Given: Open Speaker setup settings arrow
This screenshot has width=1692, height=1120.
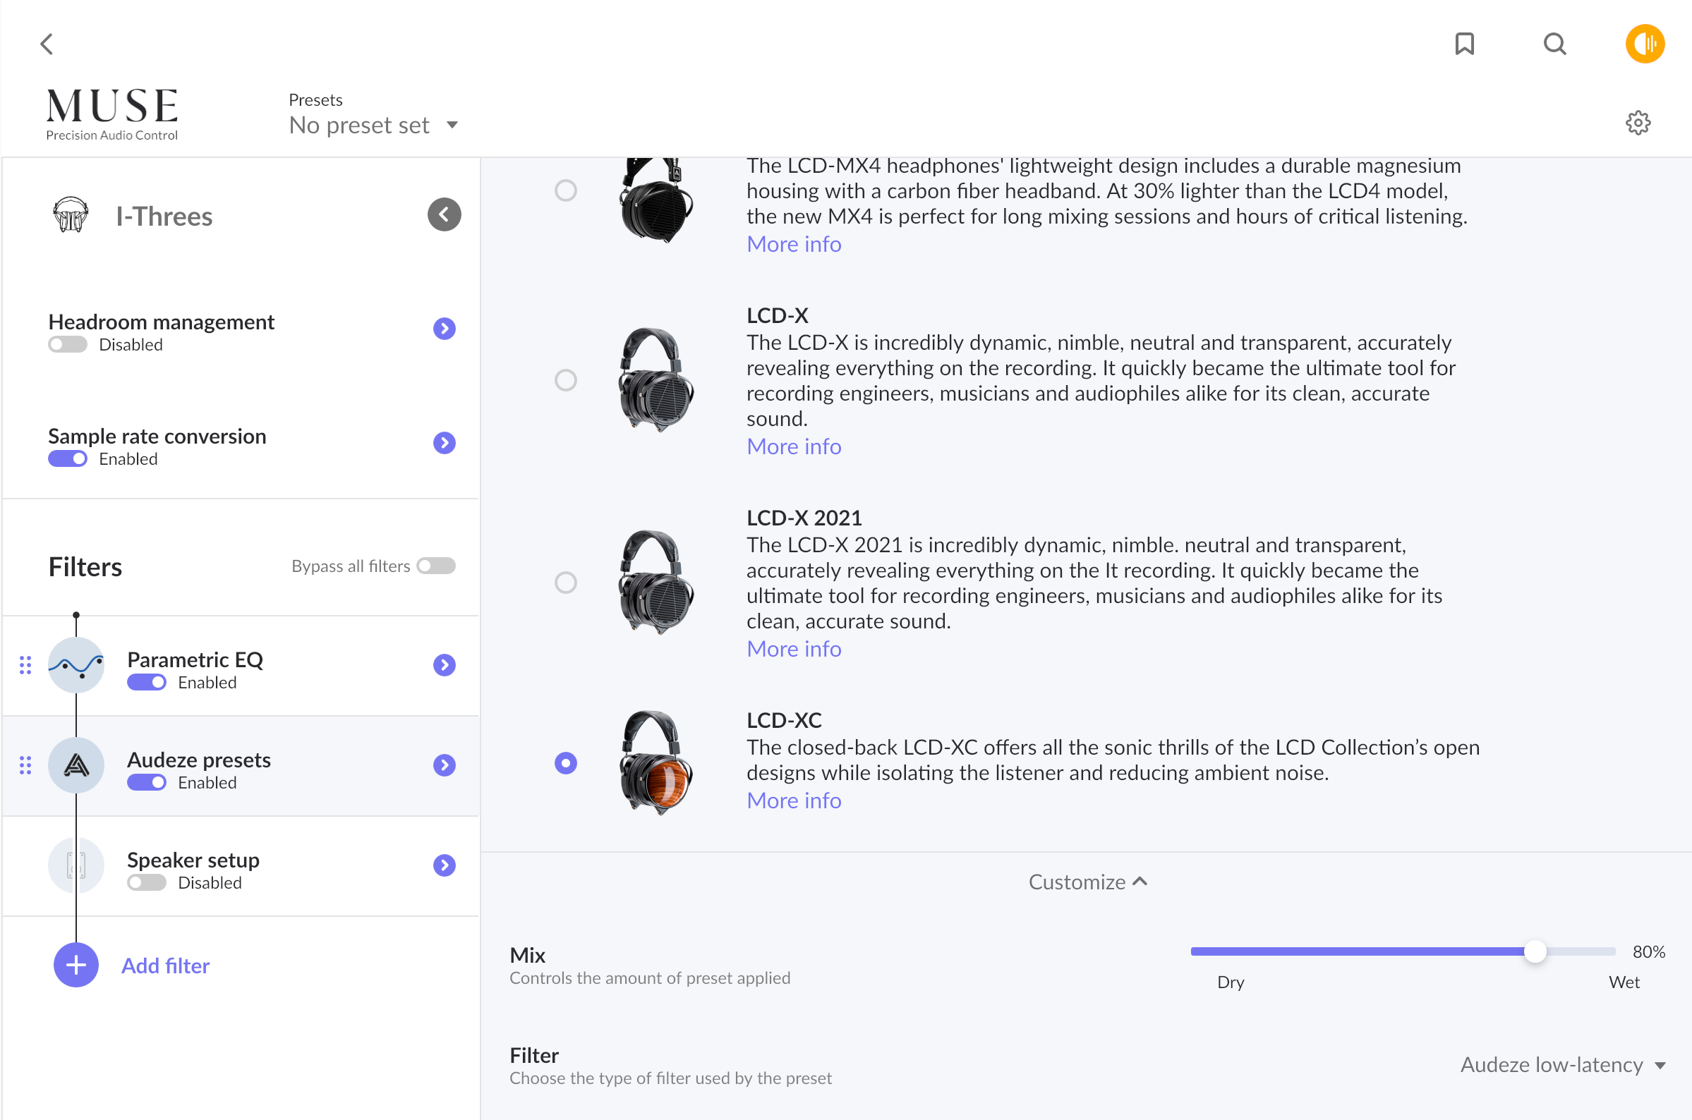Looking at the screenshot, I should coord(444,865).
